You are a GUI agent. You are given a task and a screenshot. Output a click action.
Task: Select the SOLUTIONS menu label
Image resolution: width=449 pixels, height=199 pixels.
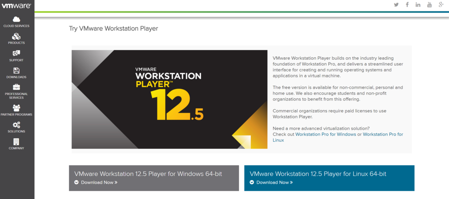(x=16, y=131)
